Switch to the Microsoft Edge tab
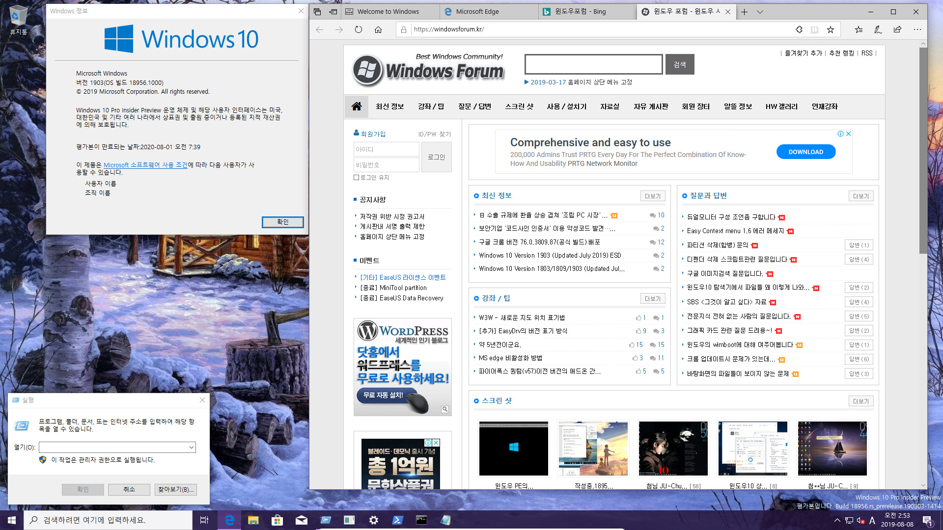The height and width of the screenshot is (530, 943). coord(489,12)
